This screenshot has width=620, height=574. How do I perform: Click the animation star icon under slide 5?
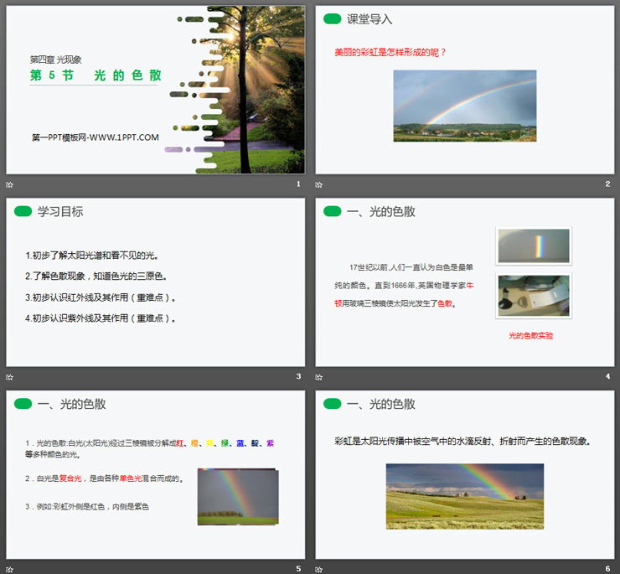(10, 569)
